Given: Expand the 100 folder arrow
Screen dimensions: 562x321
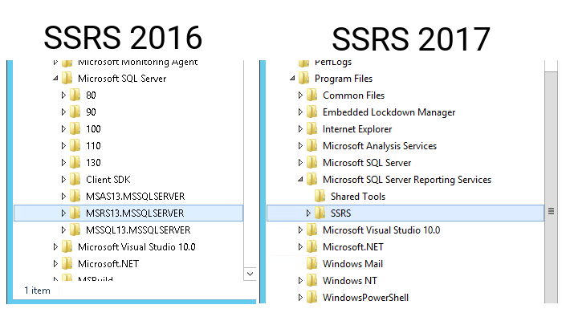Looking at the screenshot, I should coord(63,129).
